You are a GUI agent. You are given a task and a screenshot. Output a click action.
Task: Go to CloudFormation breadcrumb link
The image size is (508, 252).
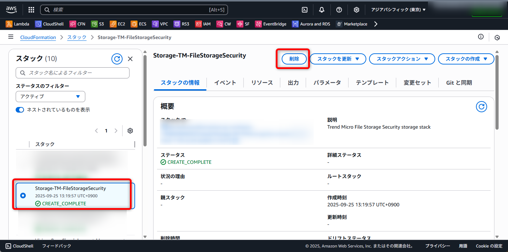(38, 37)
